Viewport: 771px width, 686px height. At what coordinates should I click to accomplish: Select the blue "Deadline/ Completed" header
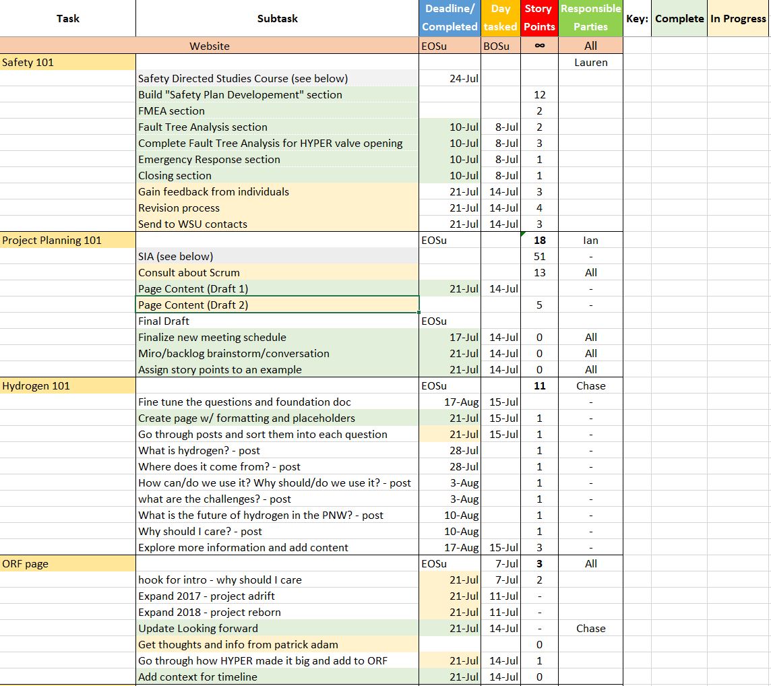coord(450,18)
